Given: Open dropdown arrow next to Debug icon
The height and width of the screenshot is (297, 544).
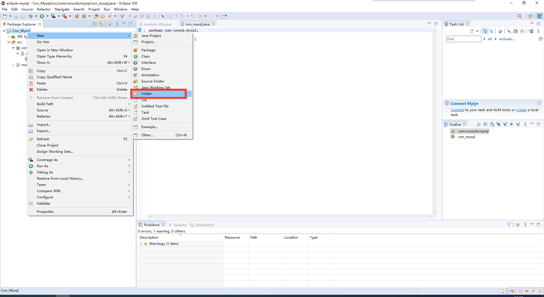Looking at the screenshot, I should click(x=36, y=16).
